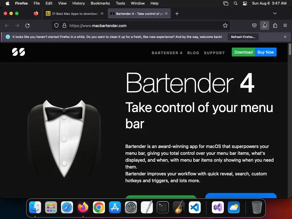The width and height of the screenshot is (292, 219).
Task: Open a new tab with plus
Action: (177, 14)
